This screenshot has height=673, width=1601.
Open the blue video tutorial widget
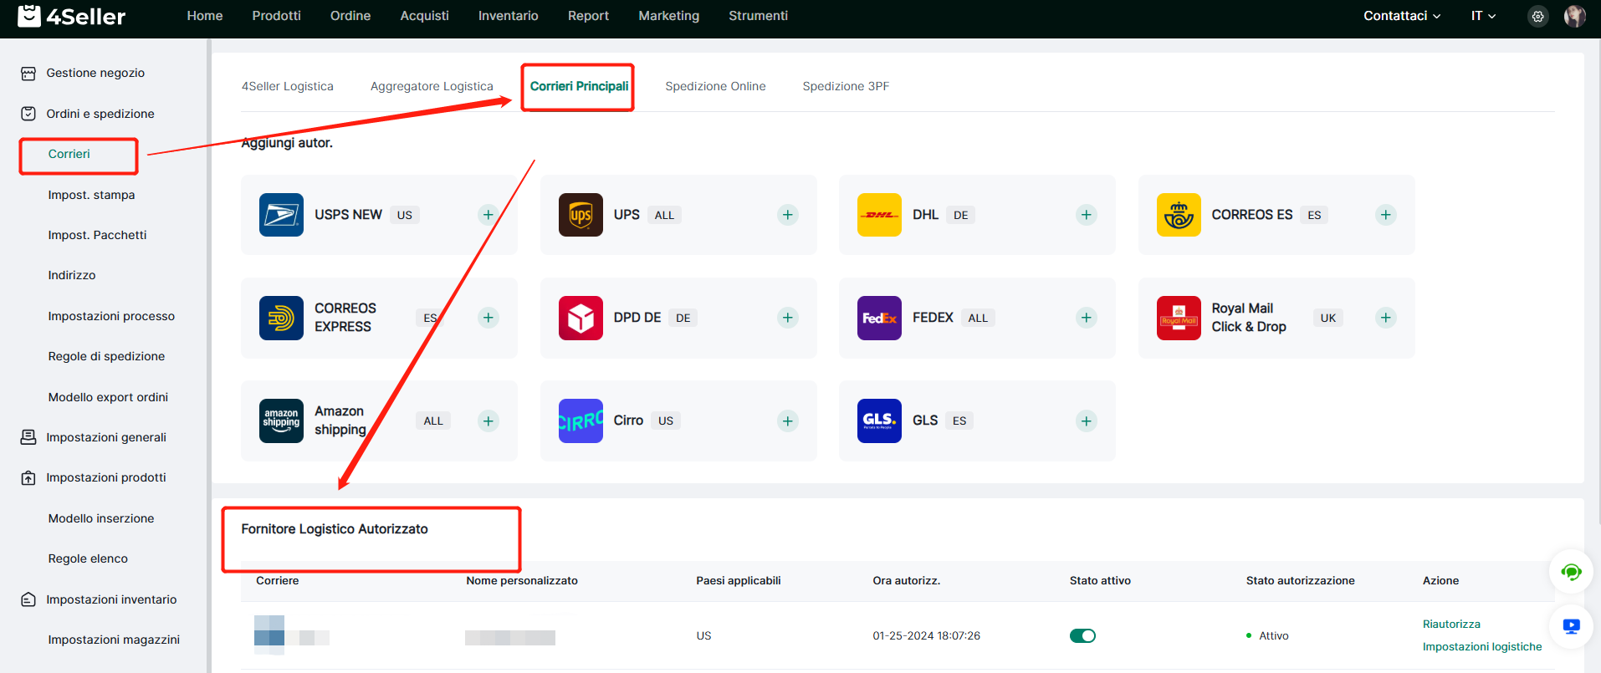click(x=1571, y=625)
